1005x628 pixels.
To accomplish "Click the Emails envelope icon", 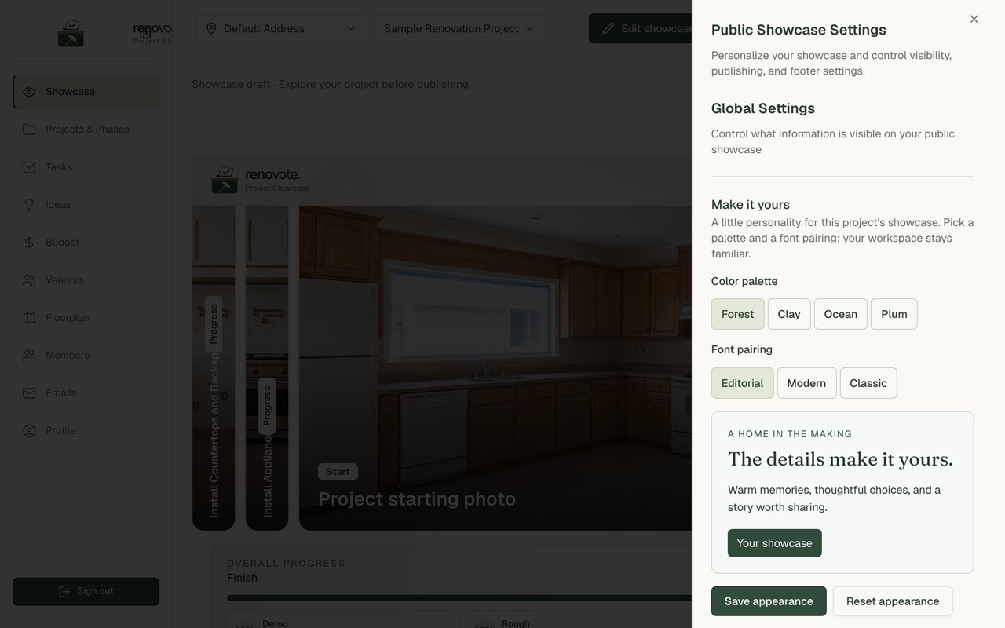I will pos(29,393).
